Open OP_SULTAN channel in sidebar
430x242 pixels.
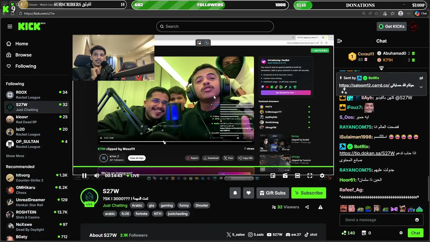pyautogui.click(x=36, y=144)
